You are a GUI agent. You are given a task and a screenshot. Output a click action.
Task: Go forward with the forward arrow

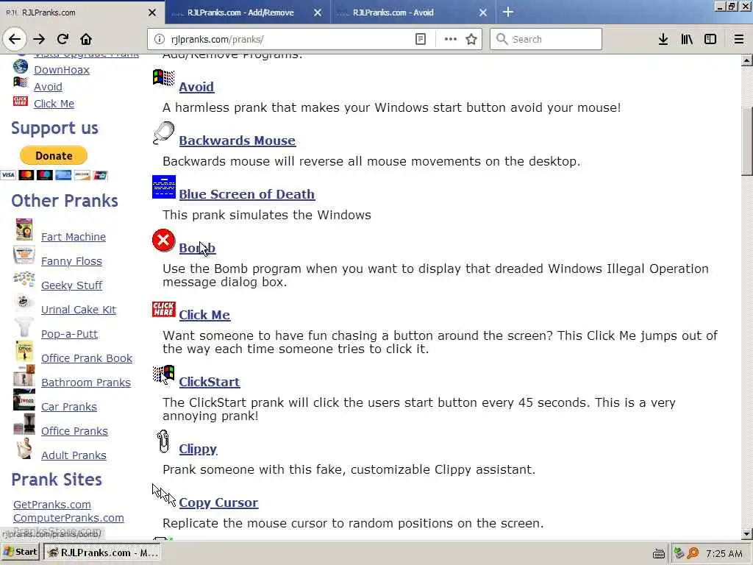(39, 39)
